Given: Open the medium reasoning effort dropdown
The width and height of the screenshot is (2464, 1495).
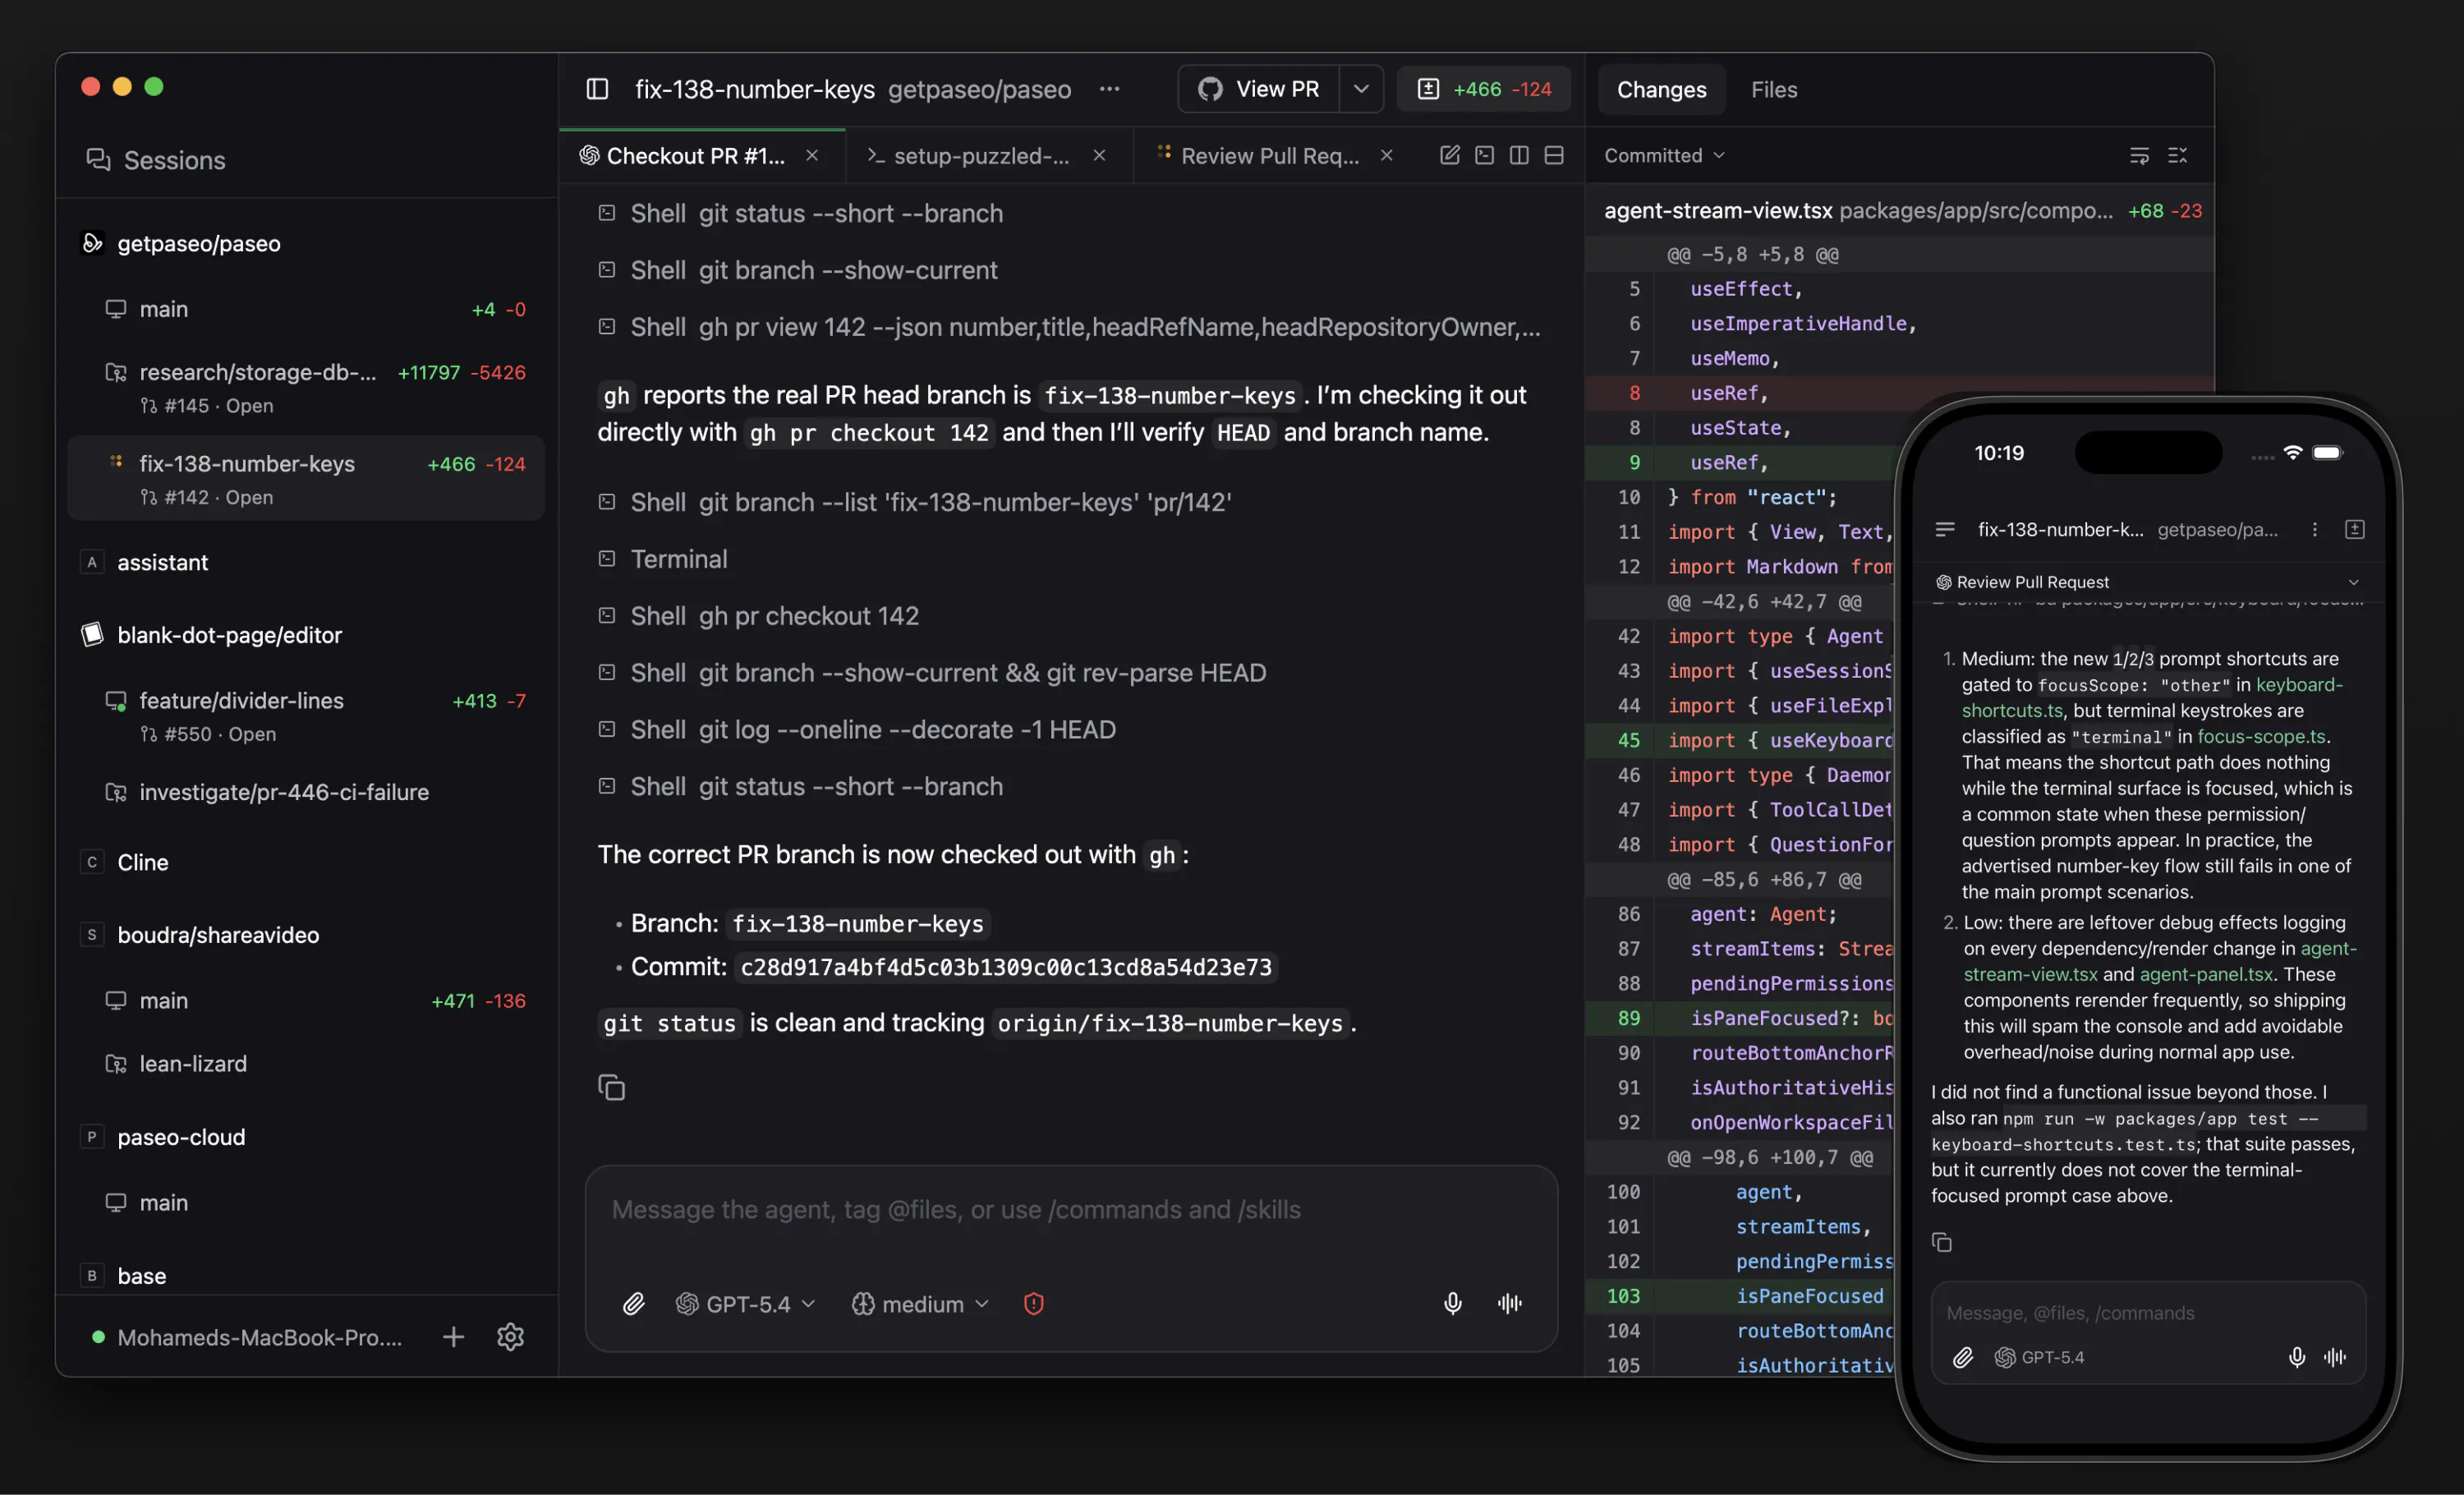Looking at the screenshot, I should [920, 1303].
